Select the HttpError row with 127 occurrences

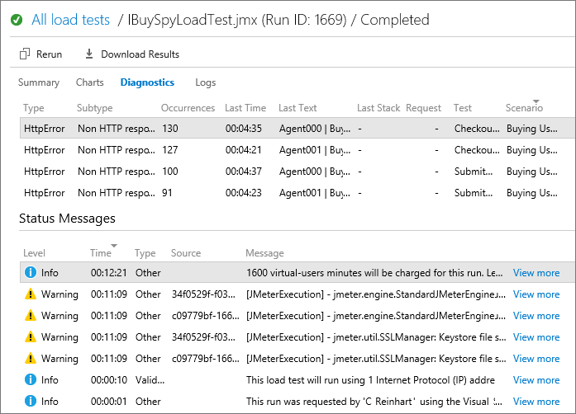pos(297,150)
